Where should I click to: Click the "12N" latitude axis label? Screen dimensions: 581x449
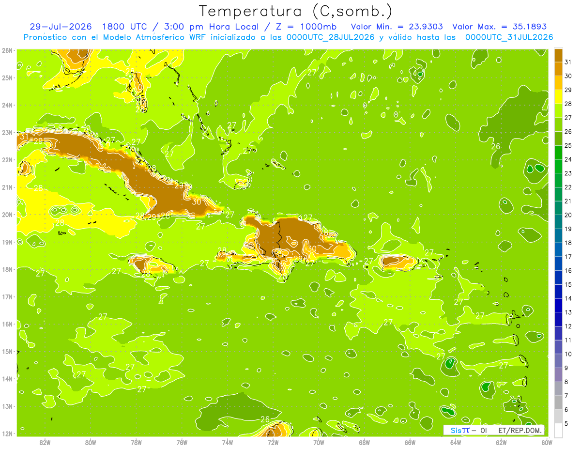[7, 434]
